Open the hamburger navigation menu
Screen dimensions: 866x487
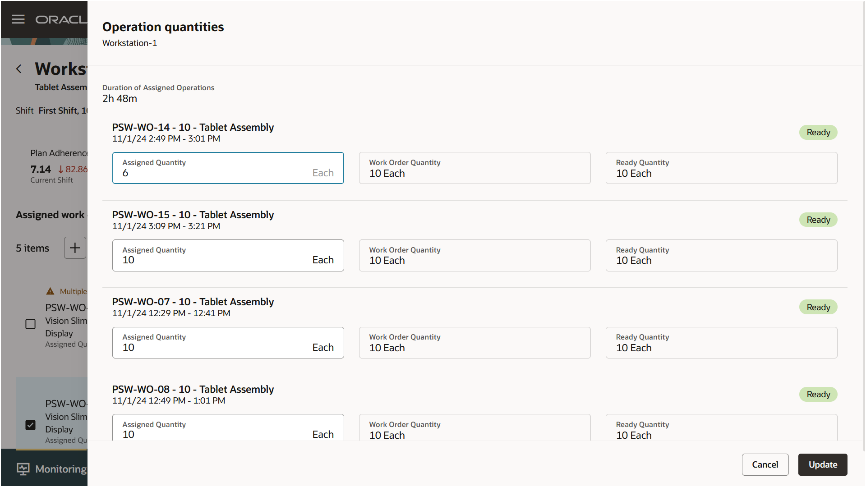tap(18, 19)
